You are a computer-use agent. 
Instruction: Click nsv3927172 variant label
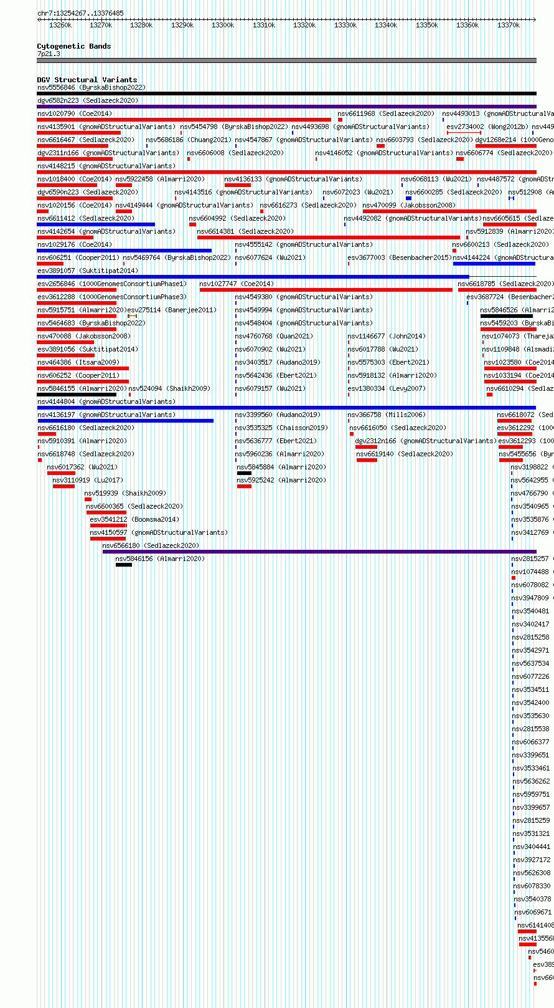click(x=532, y=860)
